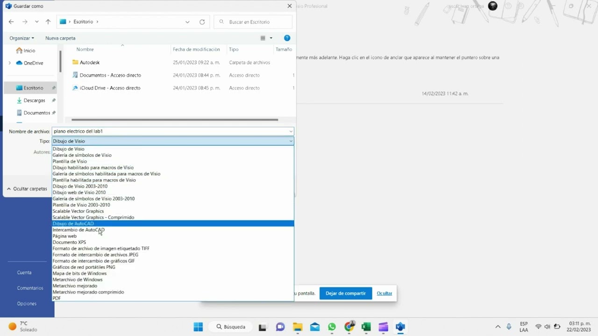The height and width of the screenshot is (336, 598).
Task: Select Formato de intercambio de archivos JPEG
Action: click(173, 255)
